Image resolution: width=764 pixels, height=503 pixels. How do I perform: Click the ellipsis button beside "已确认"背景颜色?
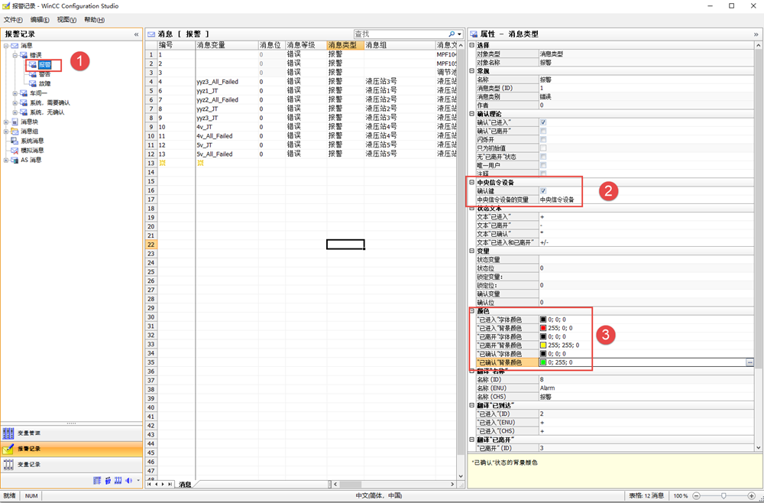(x=749, y=362)
